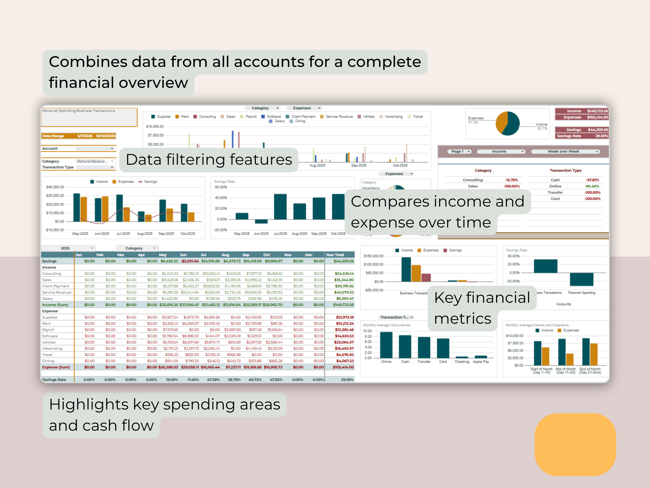
Task: Click the Date Range start date 5/1/2025
Action: coord(85,136)
